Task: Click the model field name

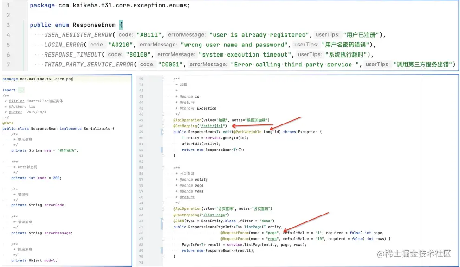Action: (x=50, y=260)
